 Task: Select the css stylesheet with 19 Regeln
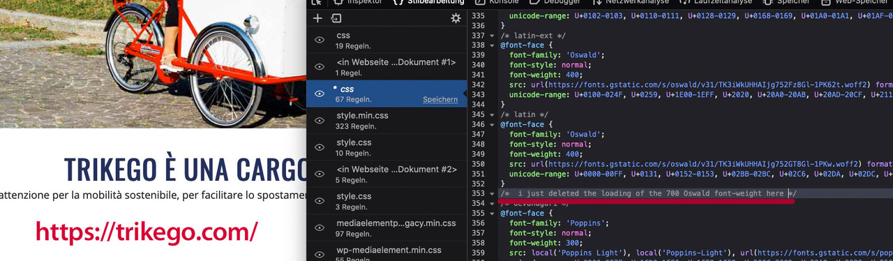[387, 40]
